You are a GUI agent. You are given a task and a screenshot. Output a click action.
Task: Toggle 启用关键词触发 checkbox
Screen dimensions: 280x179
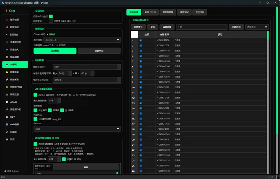35,144
